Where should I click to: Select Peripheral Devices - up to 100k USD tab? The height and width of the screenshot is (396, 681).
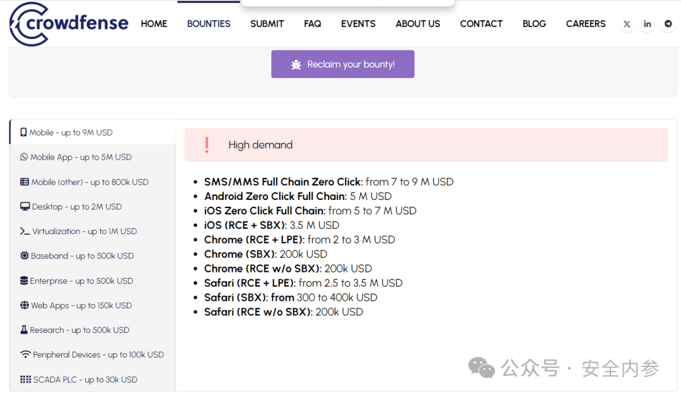(x=93, y=354)
